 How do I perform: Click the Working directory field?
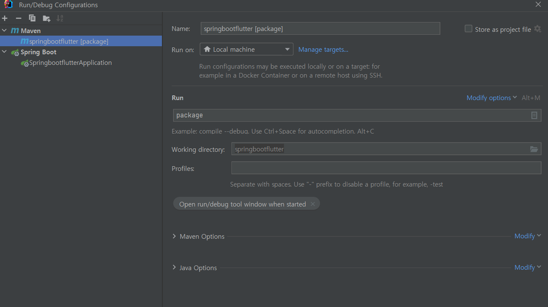pos(386,149)
